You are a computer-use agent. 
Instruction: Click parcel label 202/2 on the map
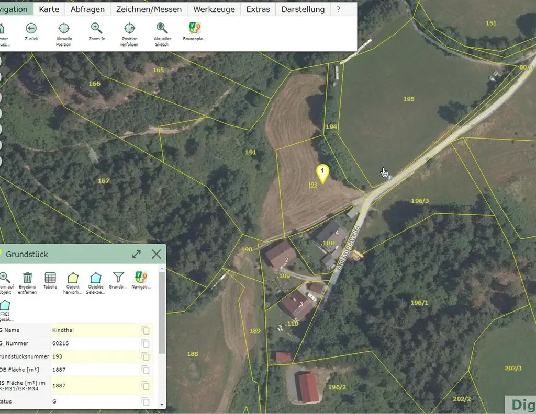(462, 399)
